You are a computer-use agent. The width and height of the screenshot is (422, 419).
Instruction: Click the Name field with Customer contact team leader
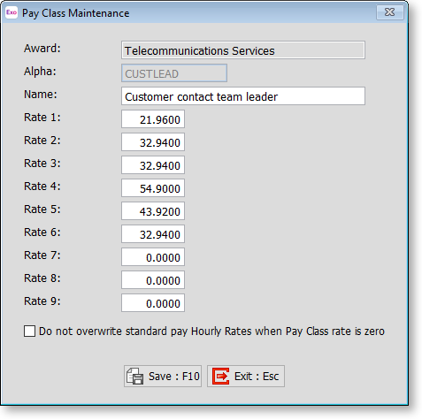(243, 96)
